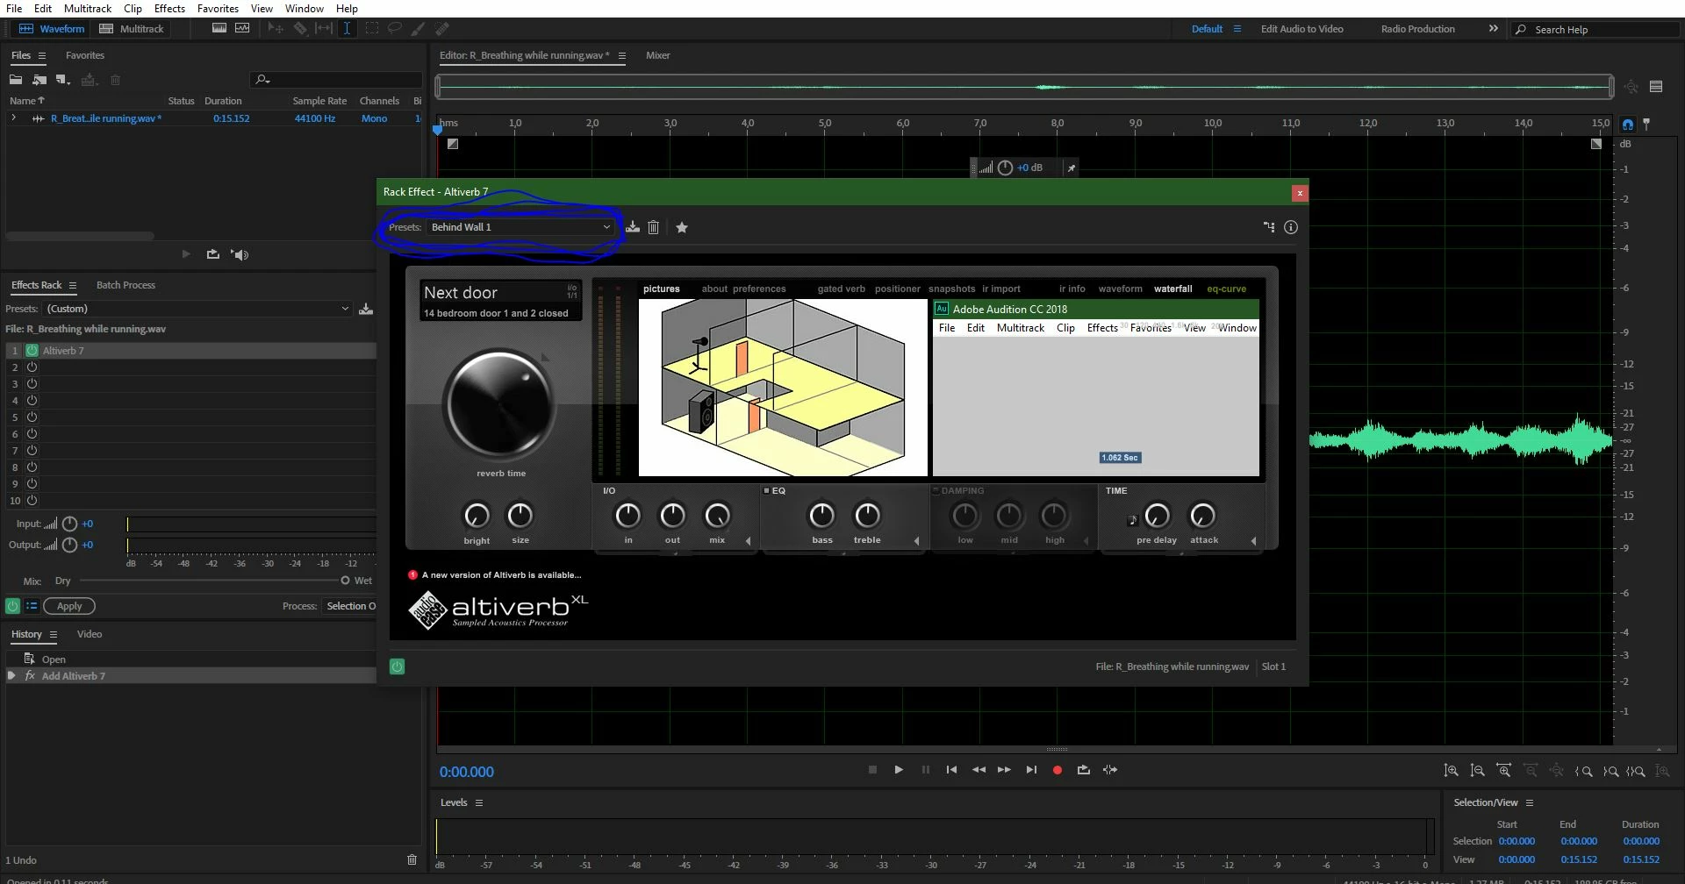Toggle power for effects rack slot 2
This screenshot has height=884, width=1685.
(x=32, y=367)
